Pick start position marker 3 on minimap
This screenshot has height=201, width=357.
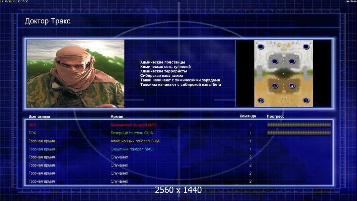coord(292,86)
